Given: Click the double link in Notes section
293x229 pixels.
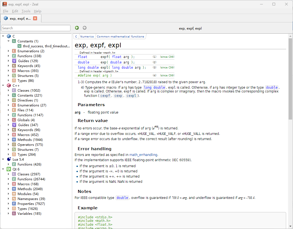Looking at the screenshot, I should 123,198.
